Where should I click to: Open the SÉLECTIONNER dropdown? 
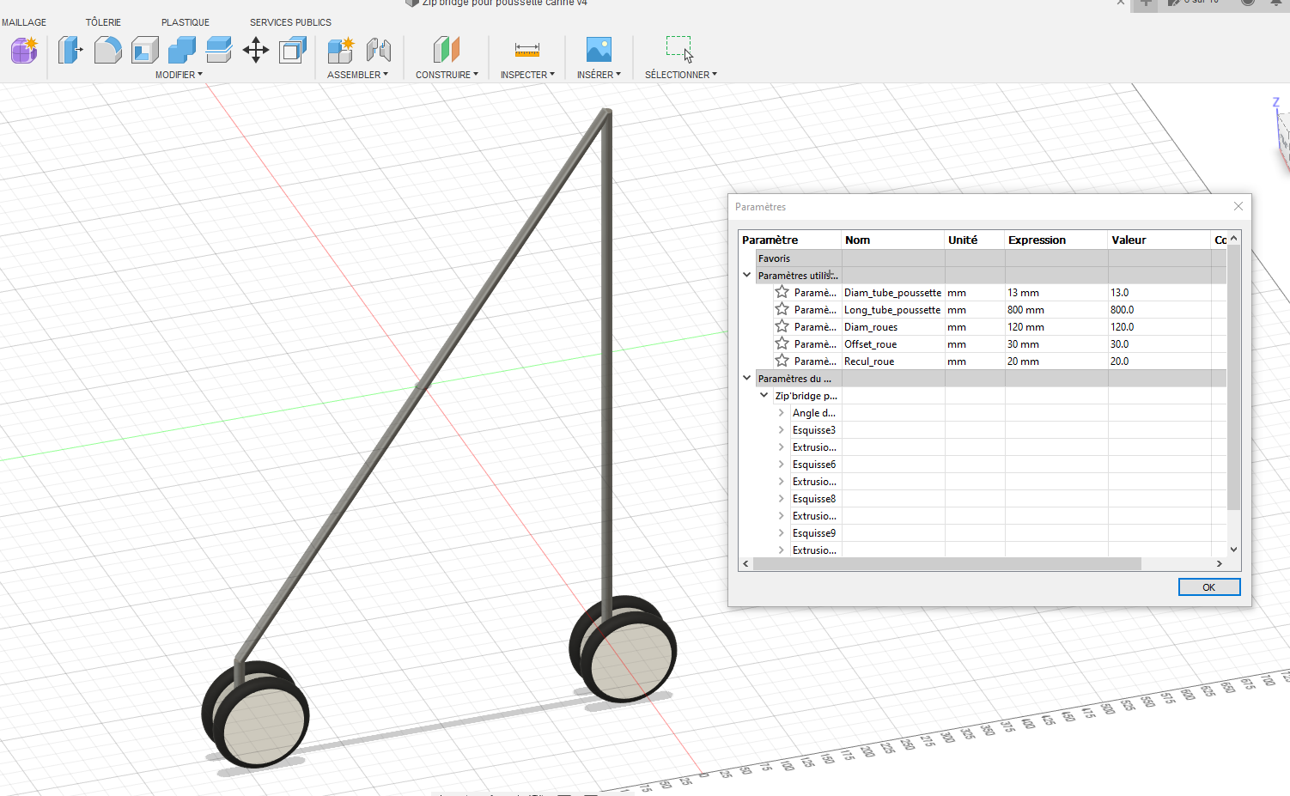(680, 75)
